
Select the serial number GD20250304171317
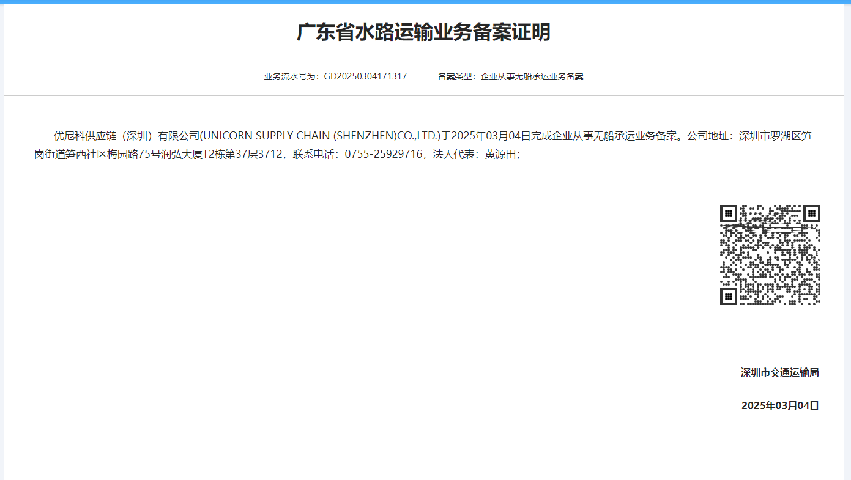pos(365,76)
